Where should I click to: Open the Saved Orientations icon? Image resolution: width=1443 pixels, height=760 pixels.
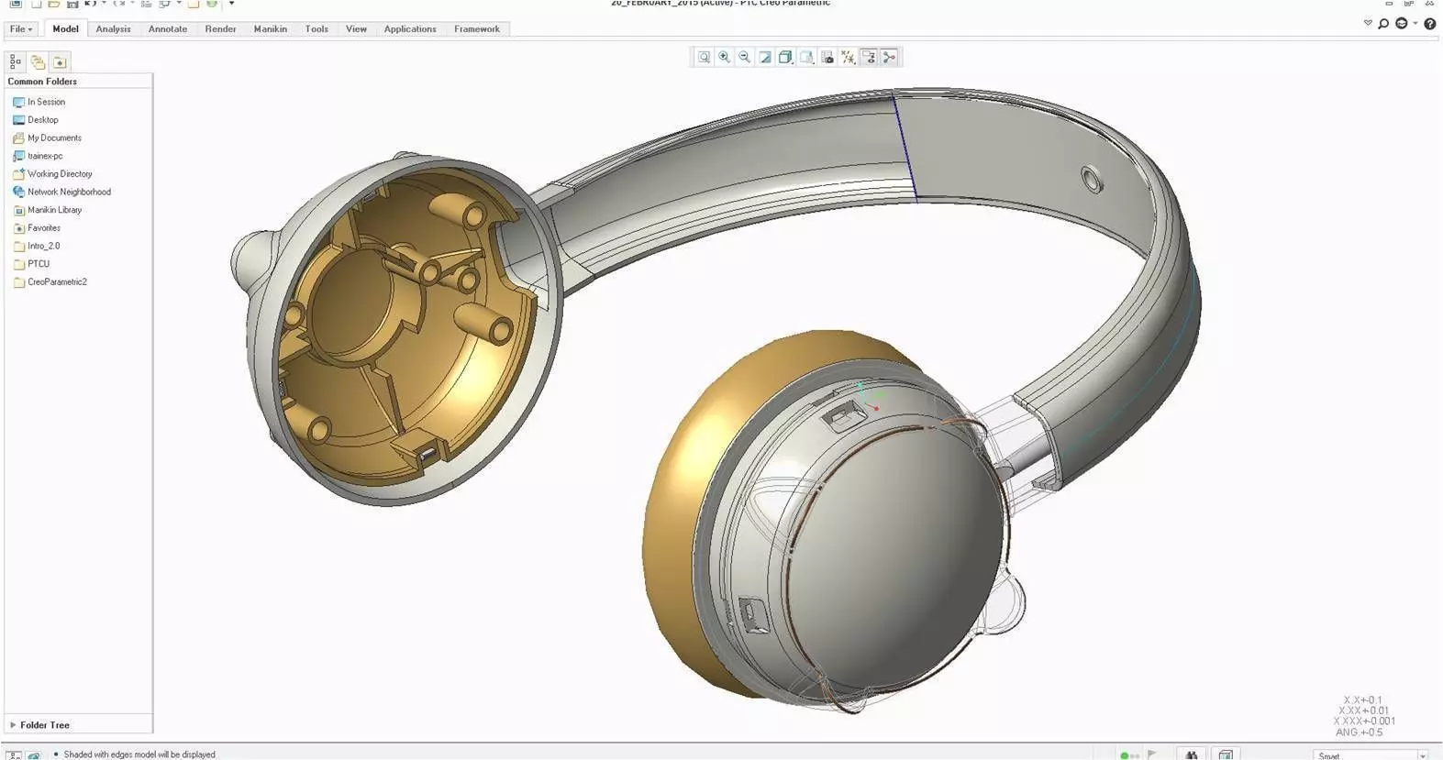pyautogui.click(x=806, y=57)
